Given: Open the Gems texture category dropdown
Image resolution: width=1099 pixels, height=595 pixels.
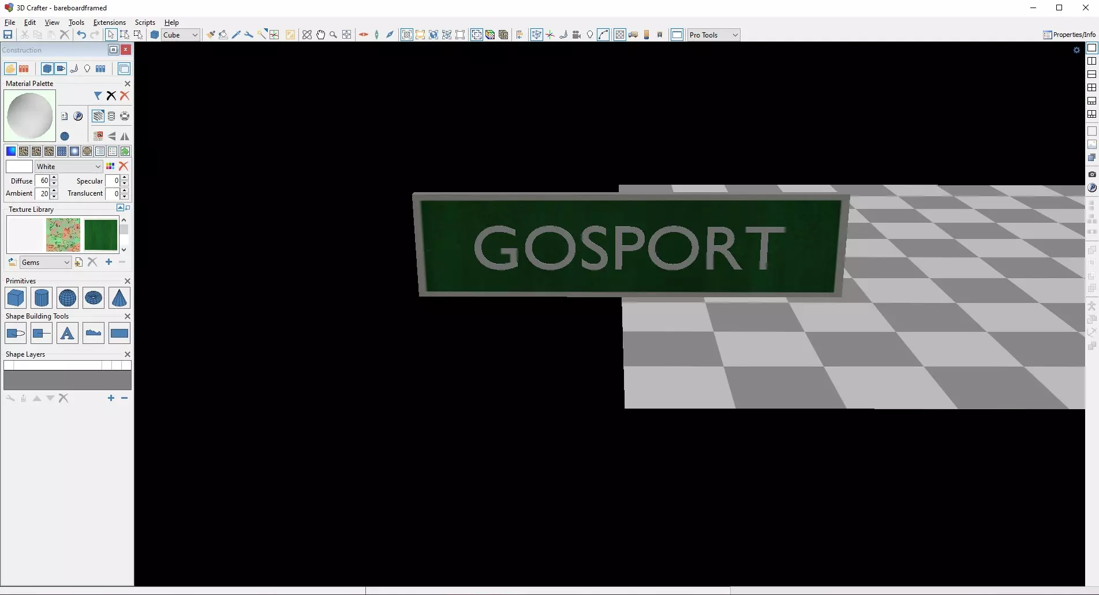Looking at the screenshot, I should pos(45,263).
